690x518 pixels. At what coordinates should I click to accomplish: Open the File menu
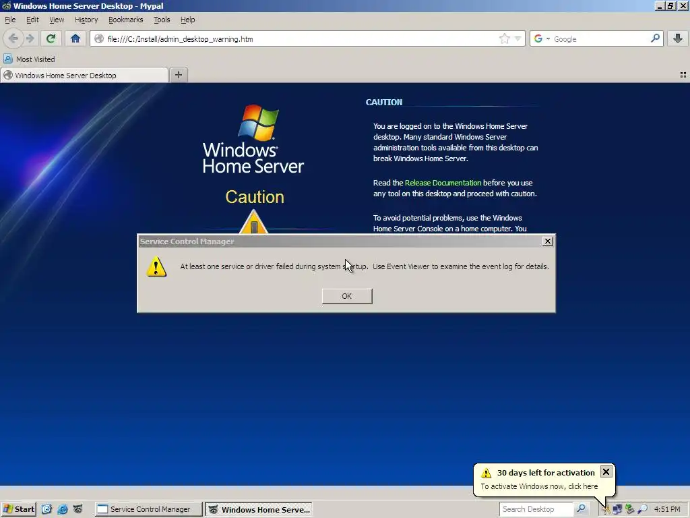(x=10, y=20)
